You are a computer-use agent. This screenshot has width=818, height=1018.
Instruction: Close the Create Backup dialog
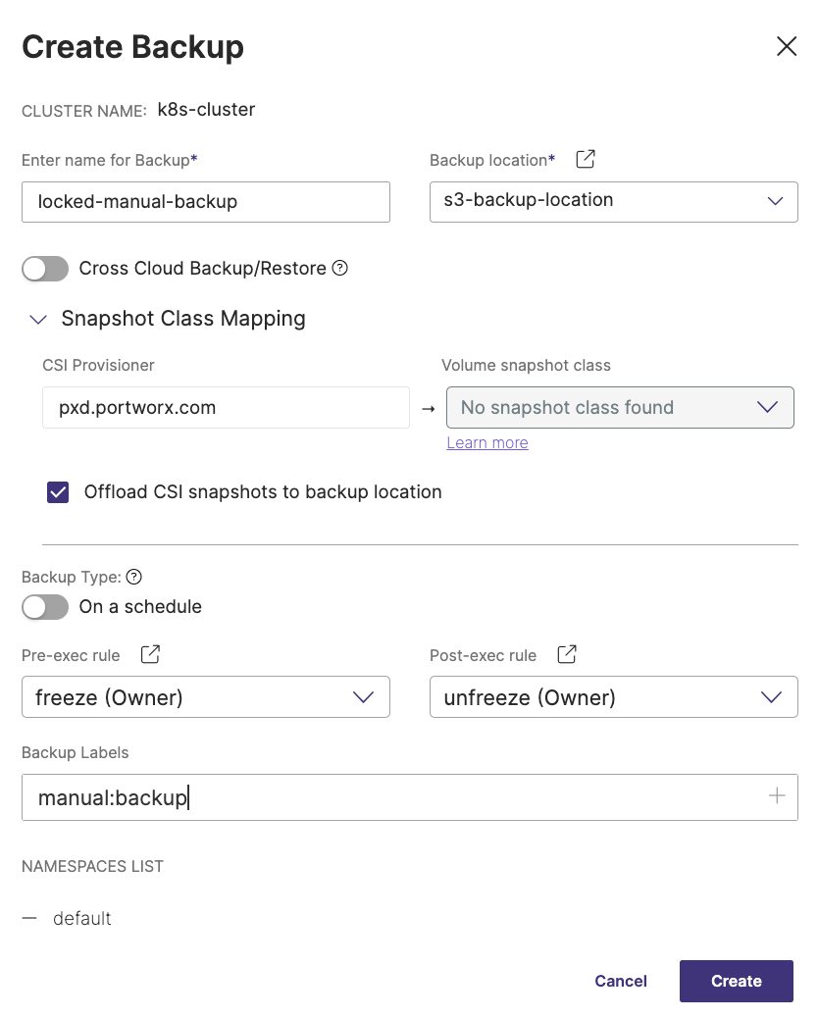[x=787, y=47]
